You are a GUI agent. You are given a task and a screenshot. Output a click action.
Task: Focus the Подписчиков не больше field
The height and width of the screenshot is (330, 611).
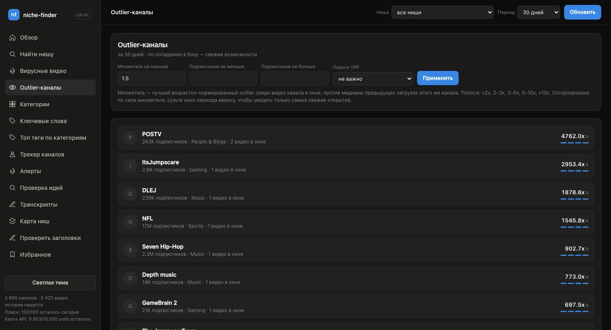click(x=295, y=78)
